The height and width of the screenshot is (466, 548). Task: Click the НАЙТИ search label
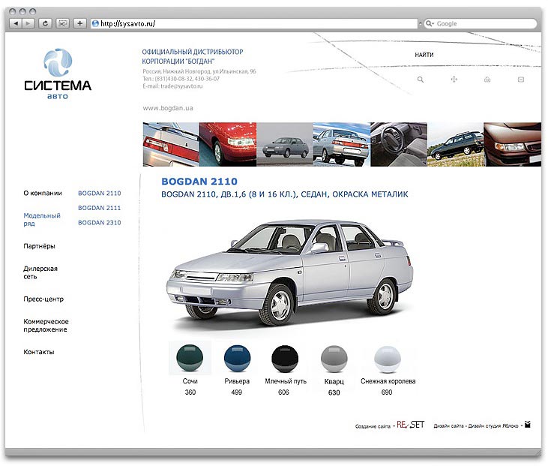[424, 55]
